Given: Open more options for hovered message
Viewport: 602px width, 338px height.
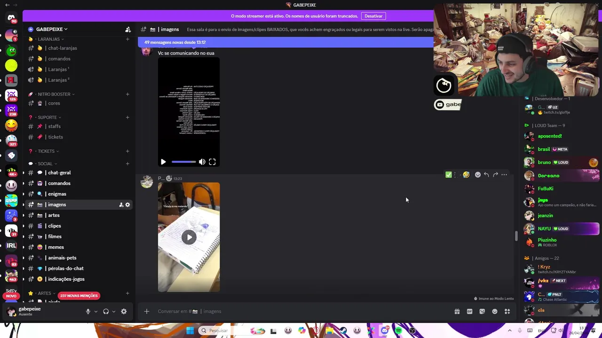Looking at the screenshot, I should tap(504, 175).
